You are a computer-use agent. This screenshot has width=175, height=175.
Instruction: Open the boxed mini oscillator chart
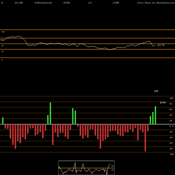point(86,168)
